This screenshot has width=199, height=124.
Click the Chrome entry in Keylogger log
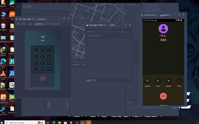(x=91, y=31)
